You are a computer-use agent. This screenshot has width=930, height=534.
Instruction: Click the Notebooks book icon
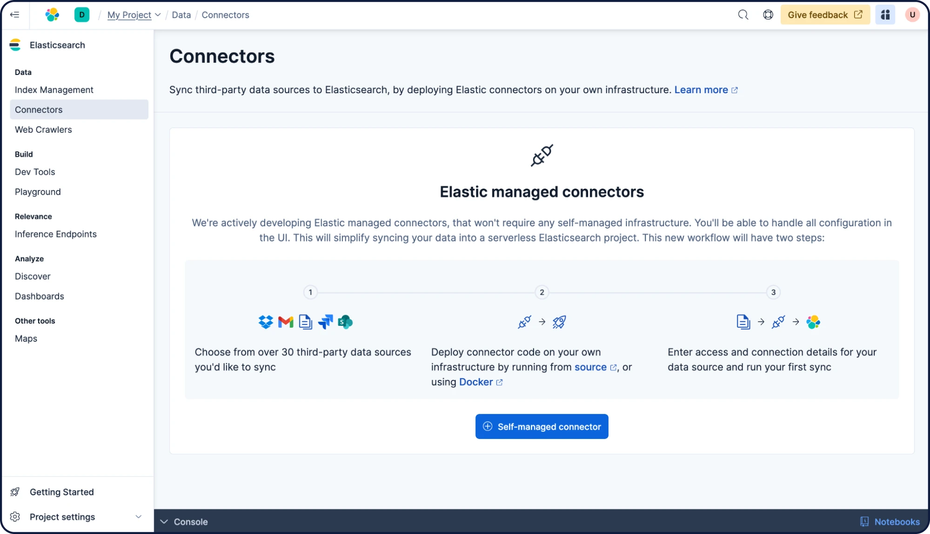(x=864, y=522)
